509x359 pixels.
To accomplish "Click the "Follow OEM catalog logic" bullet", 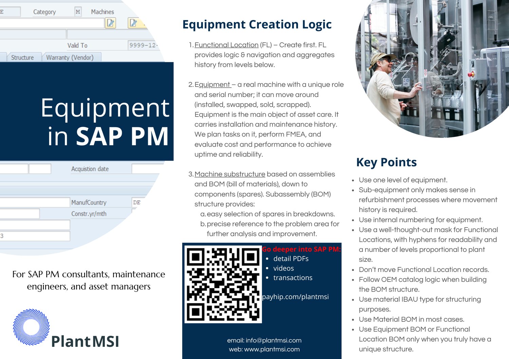I will pos(422,284).
